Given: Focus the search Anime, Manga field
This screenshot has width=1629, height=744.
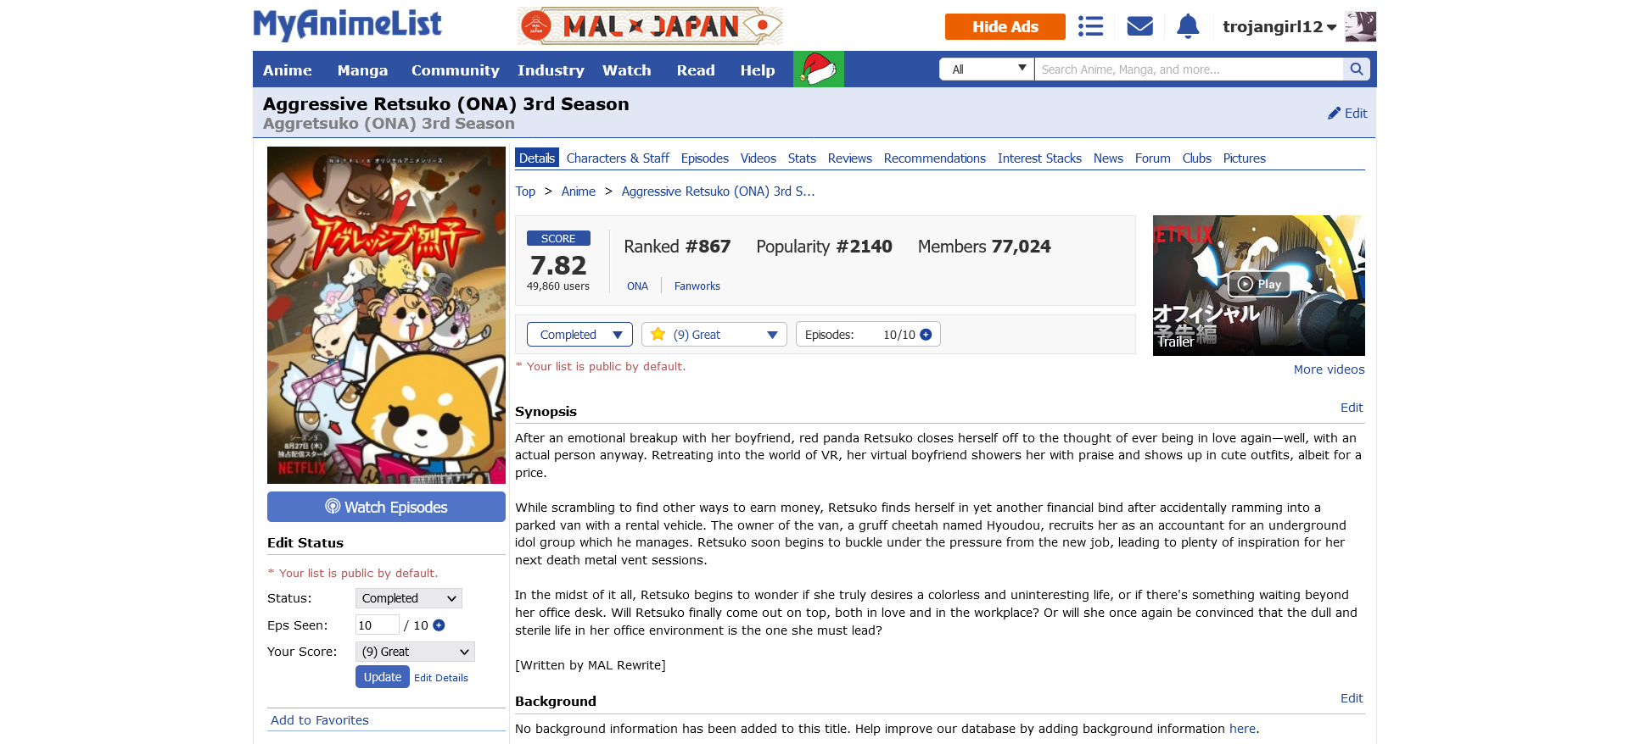Looking at the screenshot, I should (1189, 69).
